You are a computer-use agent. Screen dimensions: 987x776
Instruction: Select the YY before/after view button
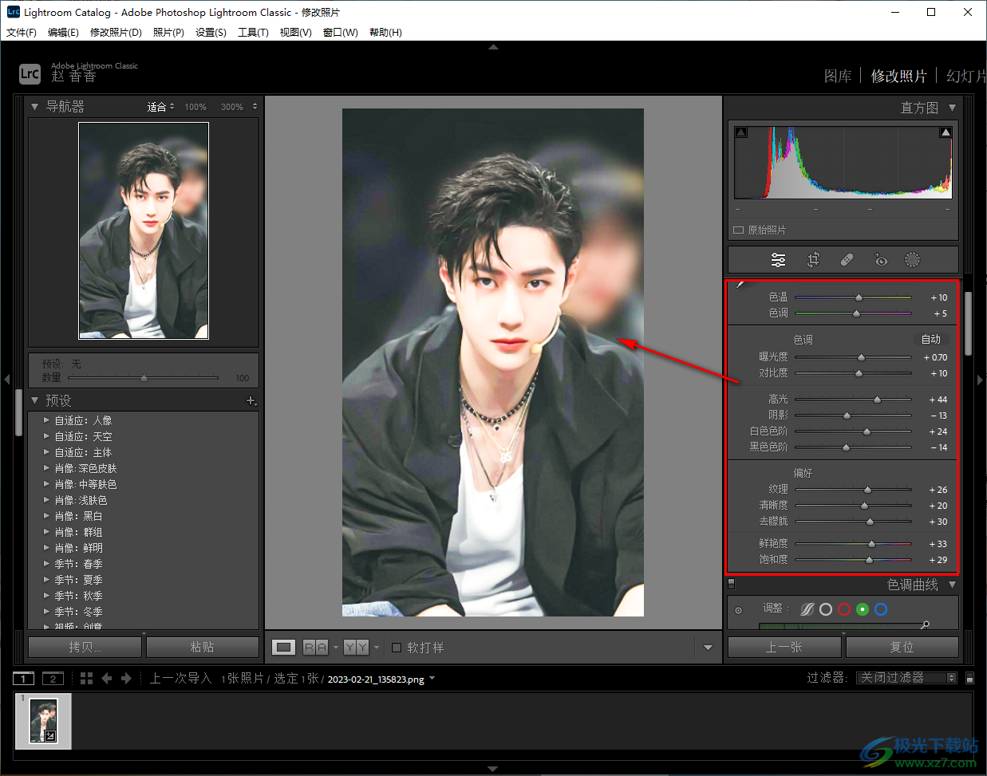point(357,648)
